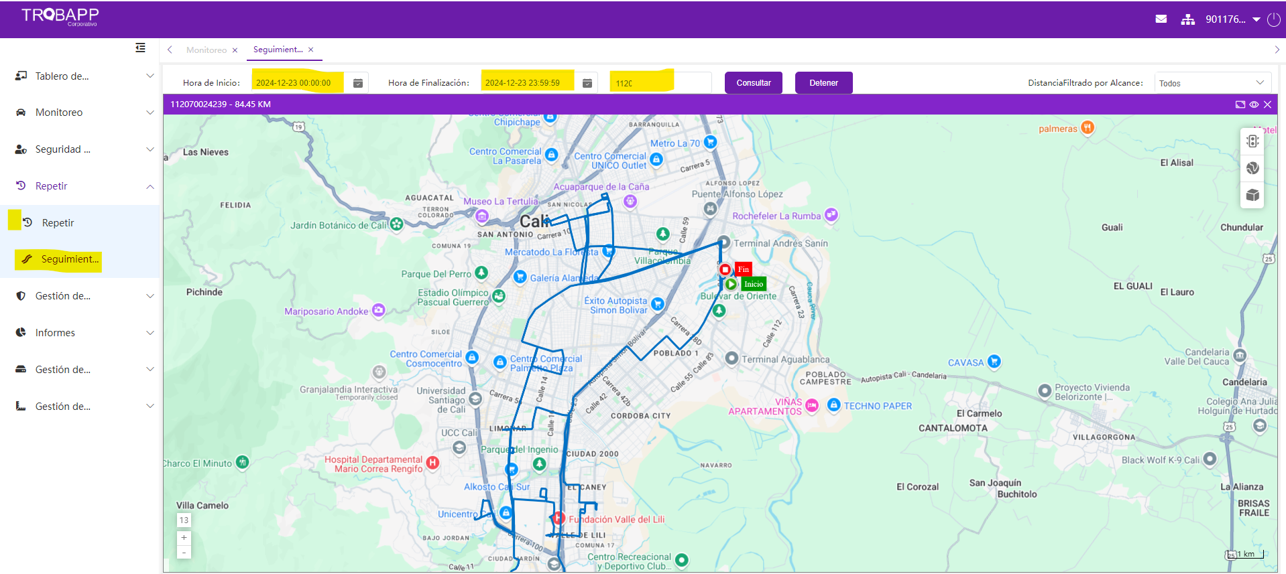Click the Rochefeler La Rumba pin
This screenshot has width=1286, height=574.
pyautogui.click(x=831, y=215)
